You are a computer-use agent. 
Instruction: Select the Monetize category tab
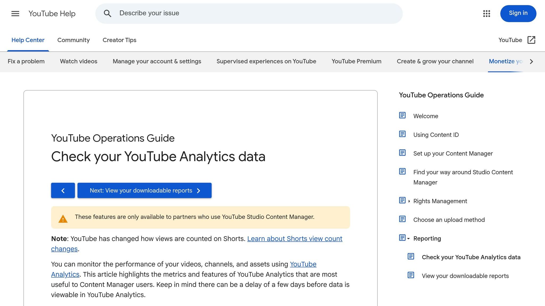506,61
